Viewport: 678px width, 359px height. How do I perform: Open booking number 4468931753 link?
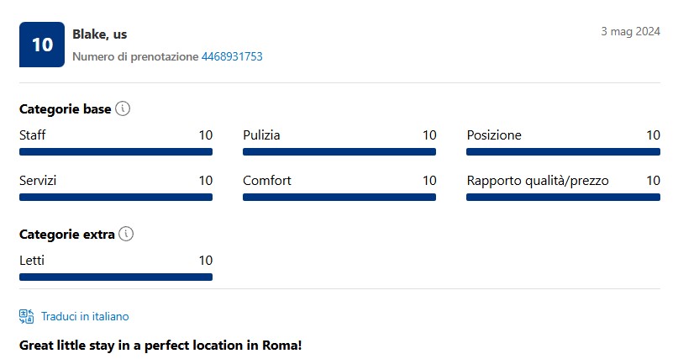coord(232,56)
